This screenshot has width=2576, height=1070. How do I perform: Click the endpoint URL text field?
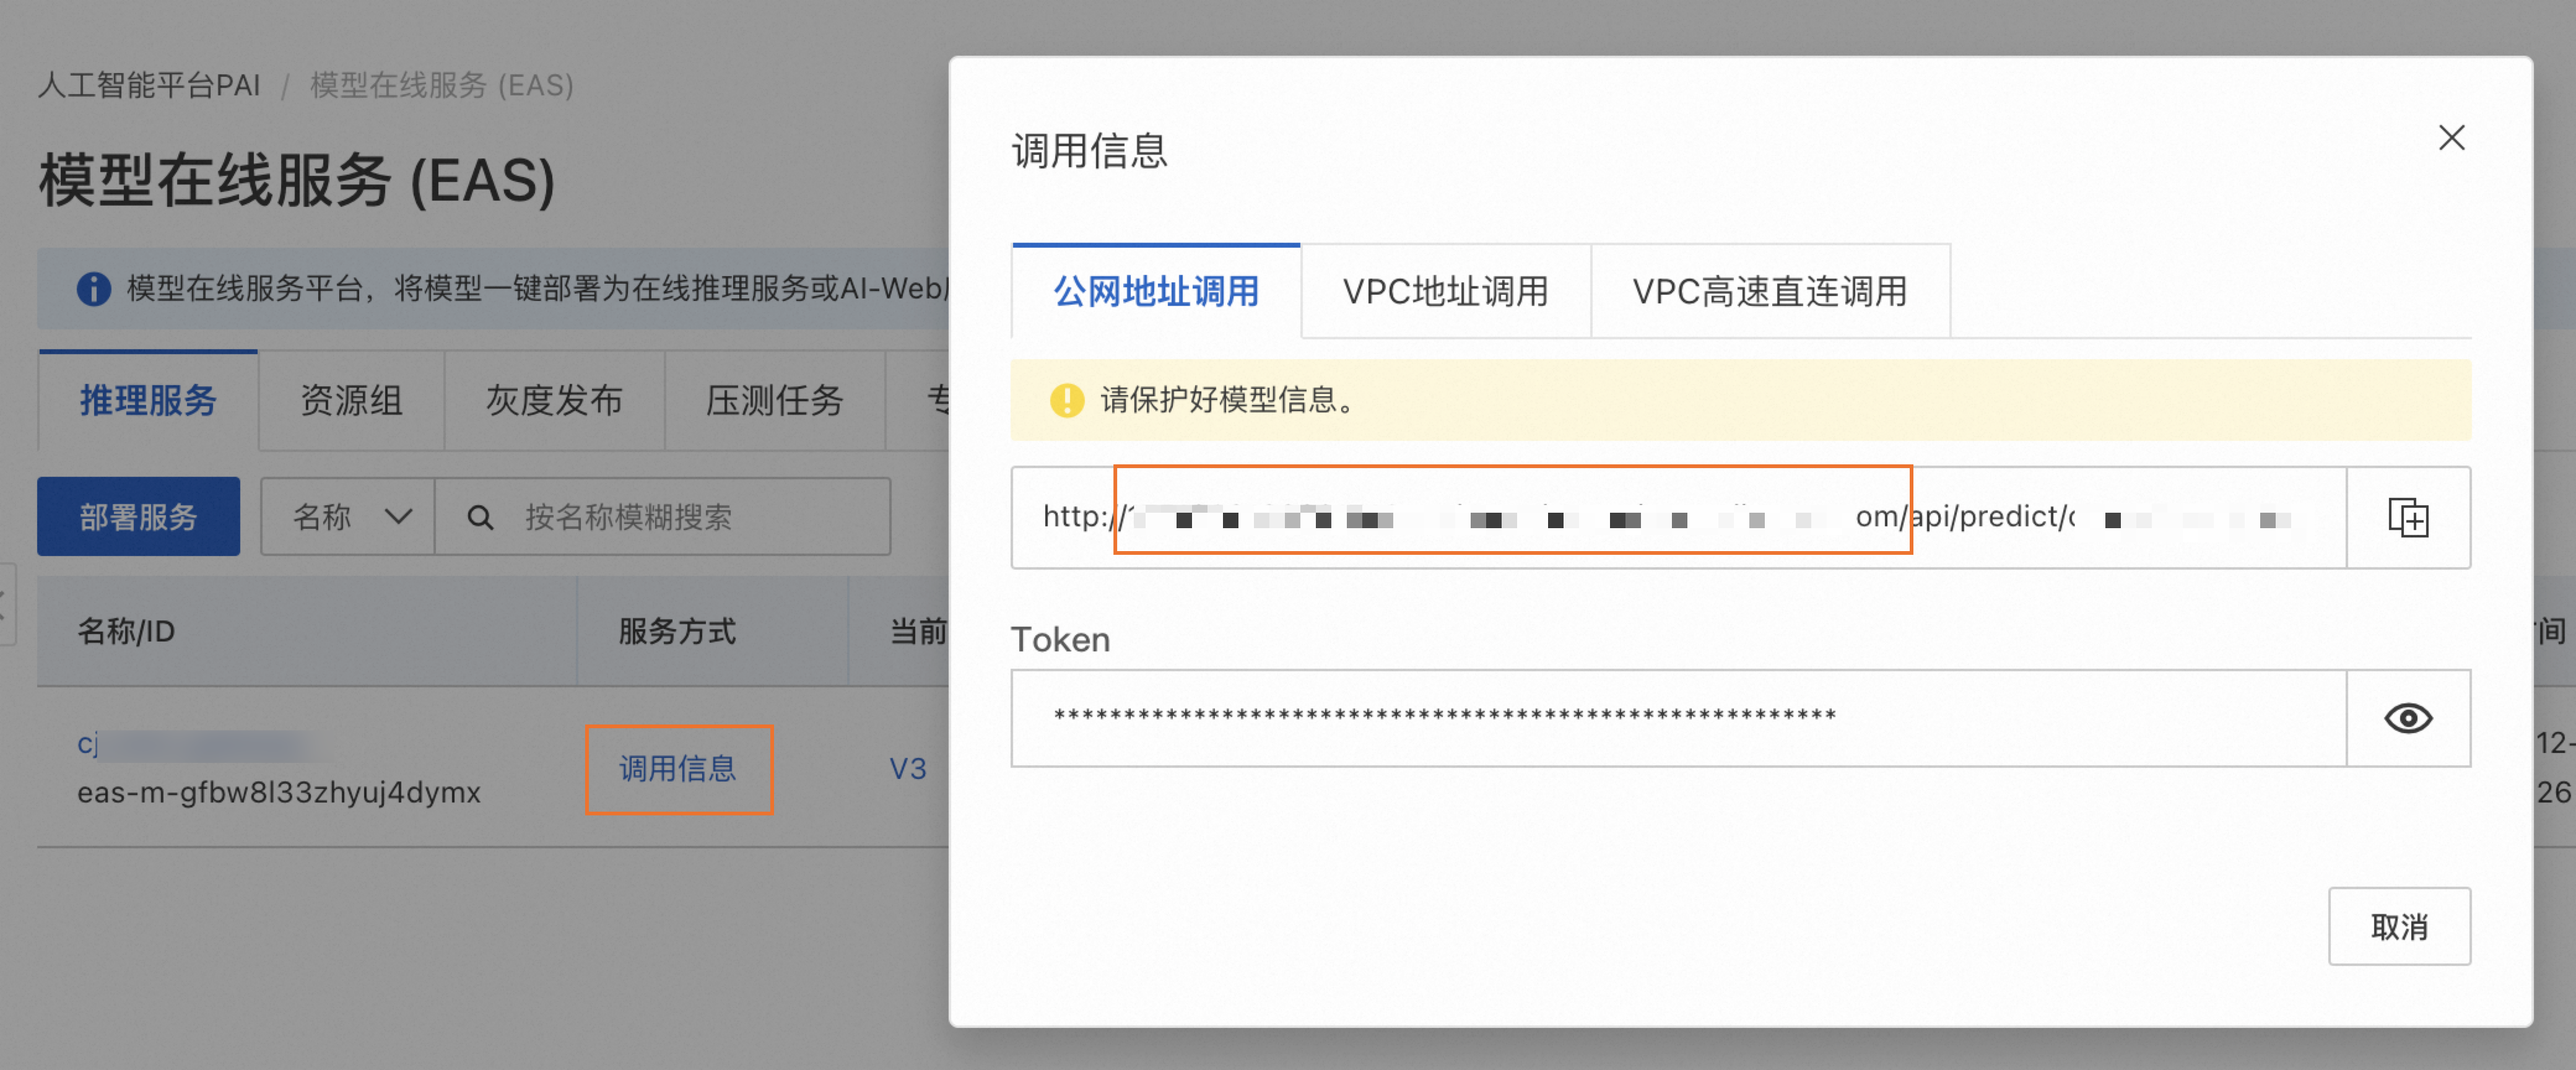[x=1678, y=517]
